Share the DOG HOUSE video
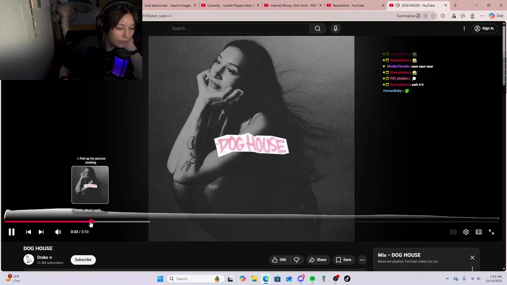This screenshot has height=285, width=507. (x=318, y=260)
